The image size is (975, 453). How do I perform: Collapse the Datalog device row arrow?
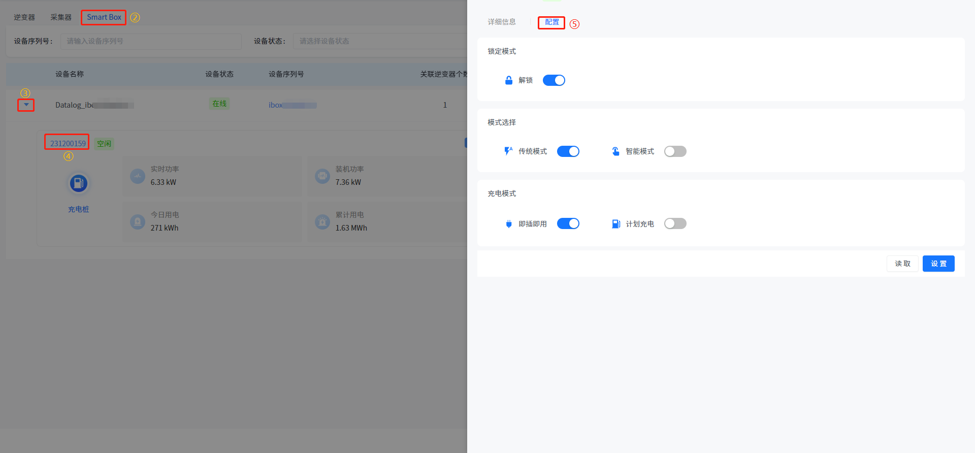click(26, 105)
